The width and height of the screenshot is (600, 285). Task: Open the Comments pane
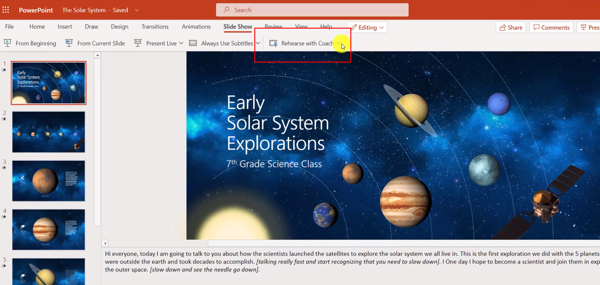coord(550,27)
